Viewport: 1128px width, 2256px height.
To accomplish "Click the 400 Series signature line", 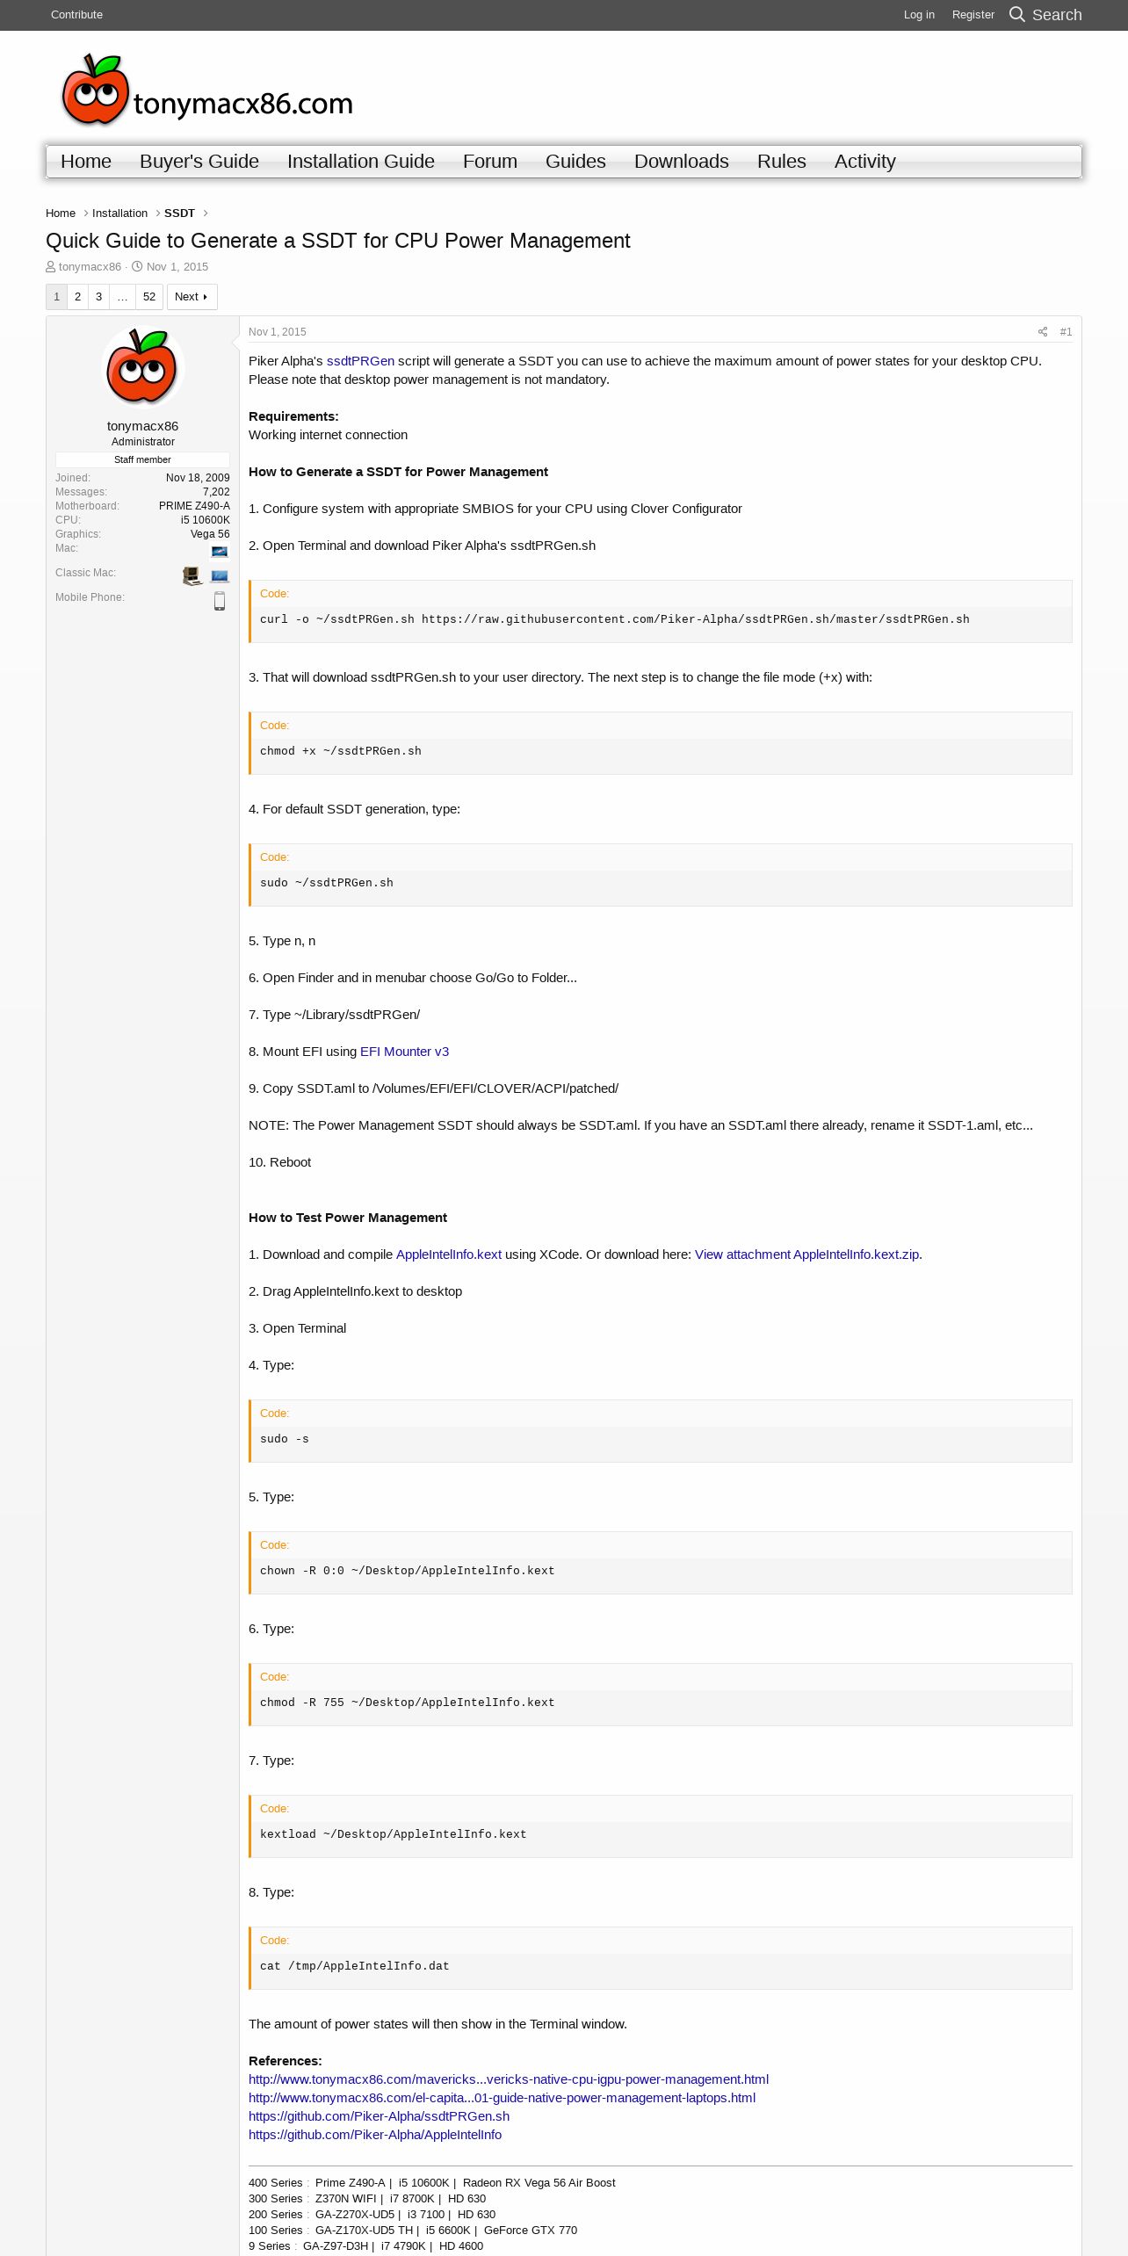I will (432, 2183).
